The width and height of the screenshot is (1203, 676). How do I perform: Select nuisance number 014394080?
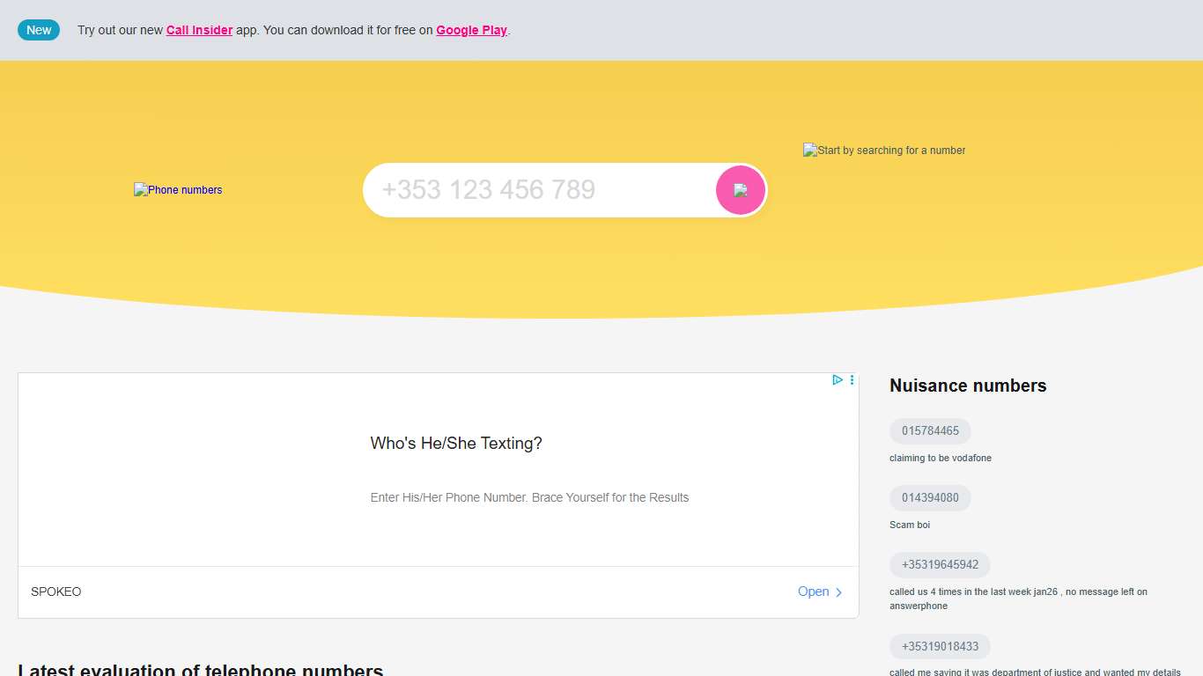(x=930, y=497)
